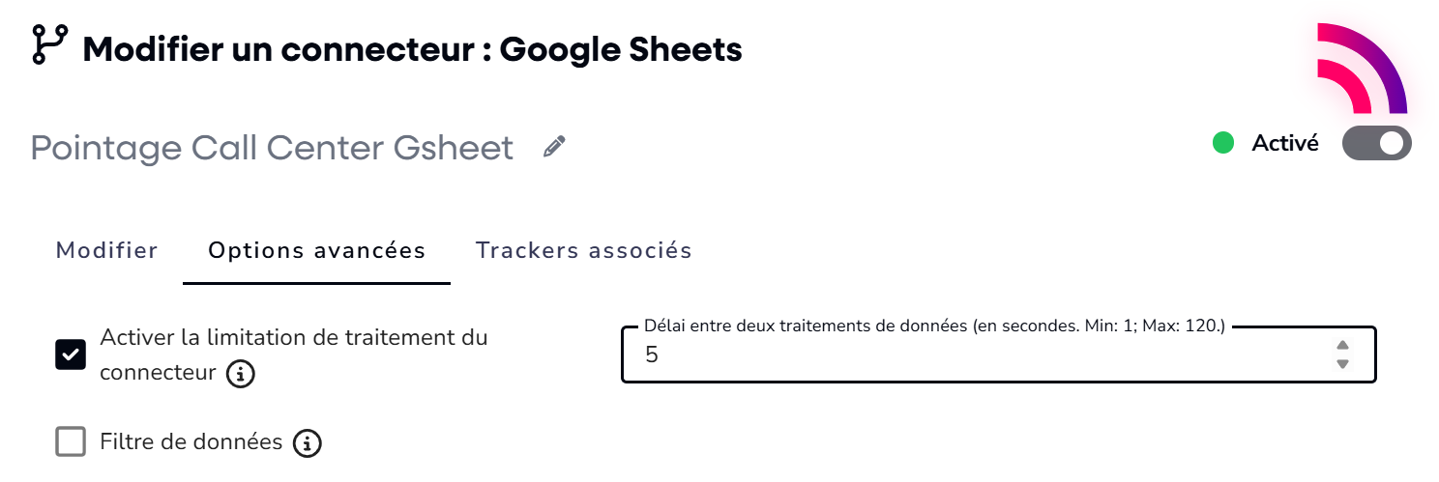Switch to the Modifier tab

(106, 251)
